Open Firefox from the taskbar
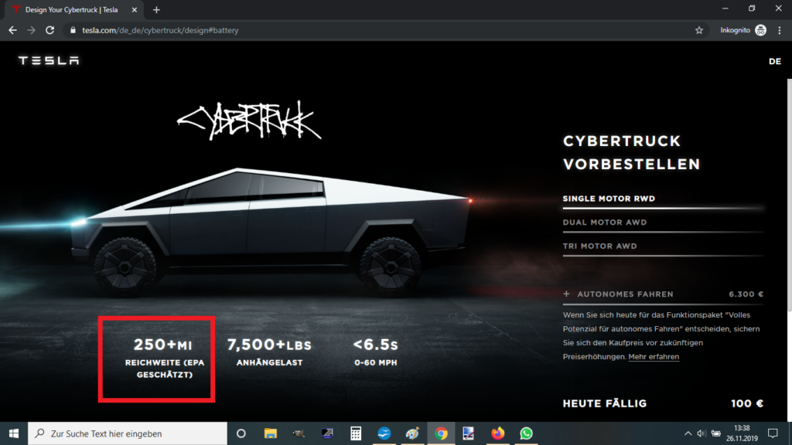Screen dimensions: 792x445 tap(497, 433)
